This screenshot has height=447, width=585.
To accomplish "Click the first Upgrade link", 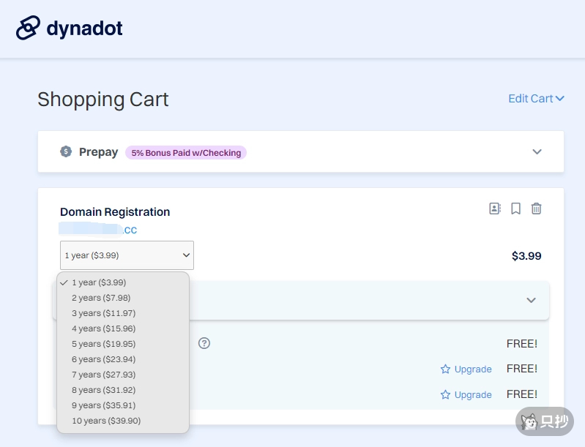I will (x=472, y=369).
